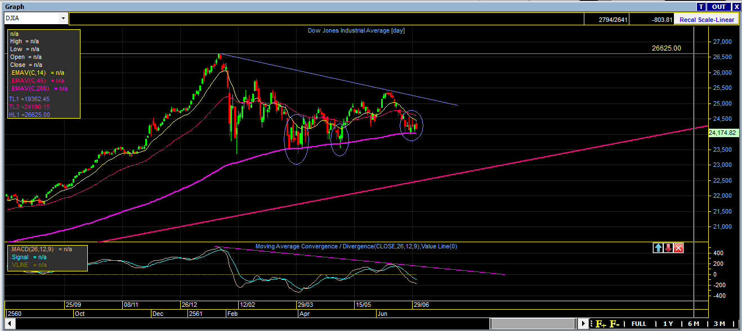
Task: Close the Graph window with X
Action: [736, 7]
